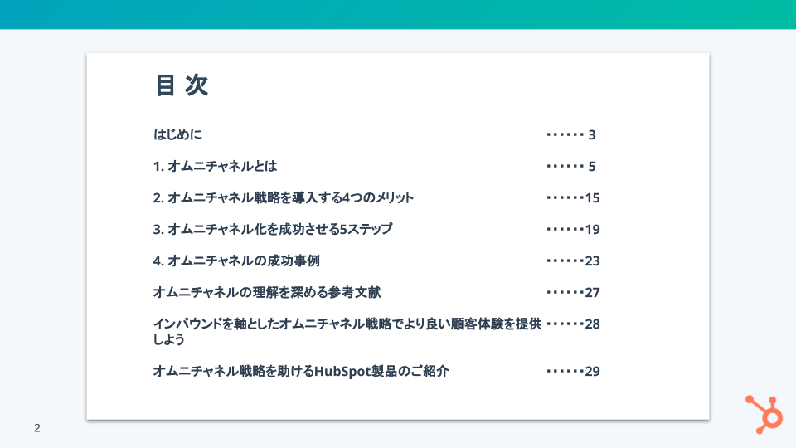Screen dimensions: 796x448
Task: Click page number 3 for はじめに
Action: (x=592, y=134)
